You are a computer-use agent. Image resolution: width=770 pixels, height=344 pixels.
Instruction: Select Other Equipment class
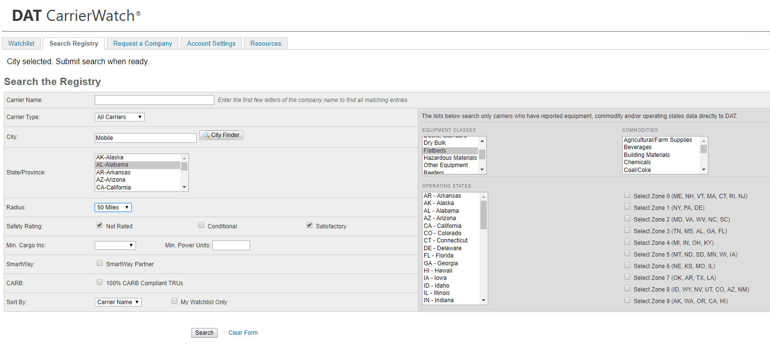pos(450,165)
